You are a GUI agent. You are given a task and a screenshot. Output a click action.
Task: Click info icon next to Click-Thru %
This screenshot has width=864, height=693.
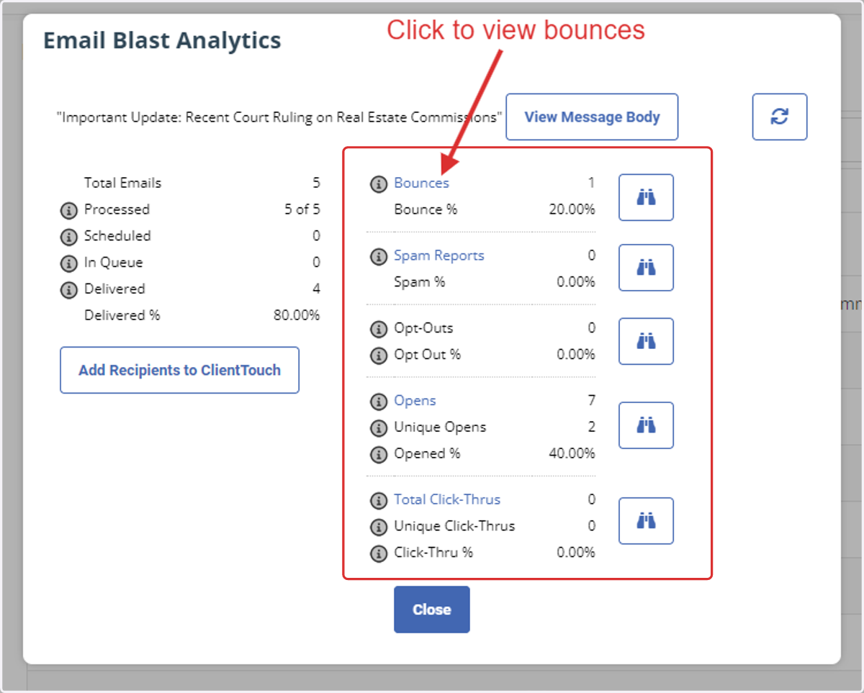379,553
